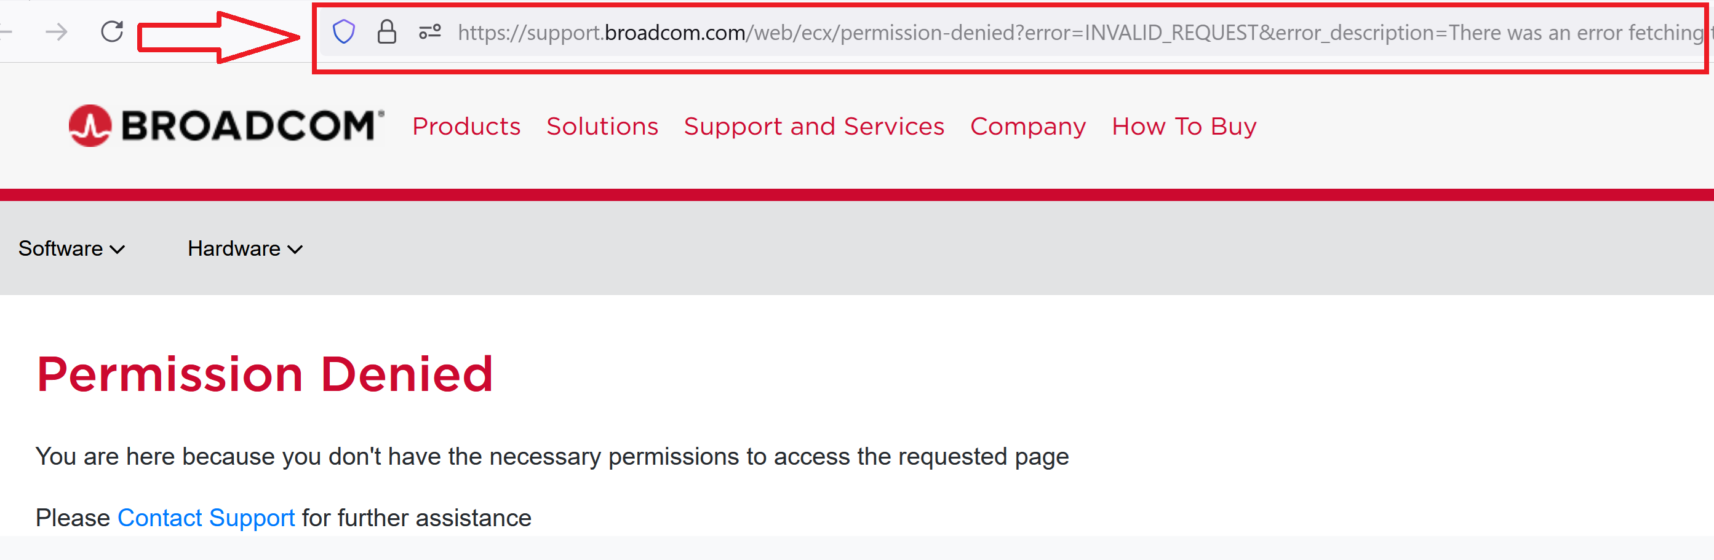
Task: Click the chevron next to Software
Action: point(117,250)
